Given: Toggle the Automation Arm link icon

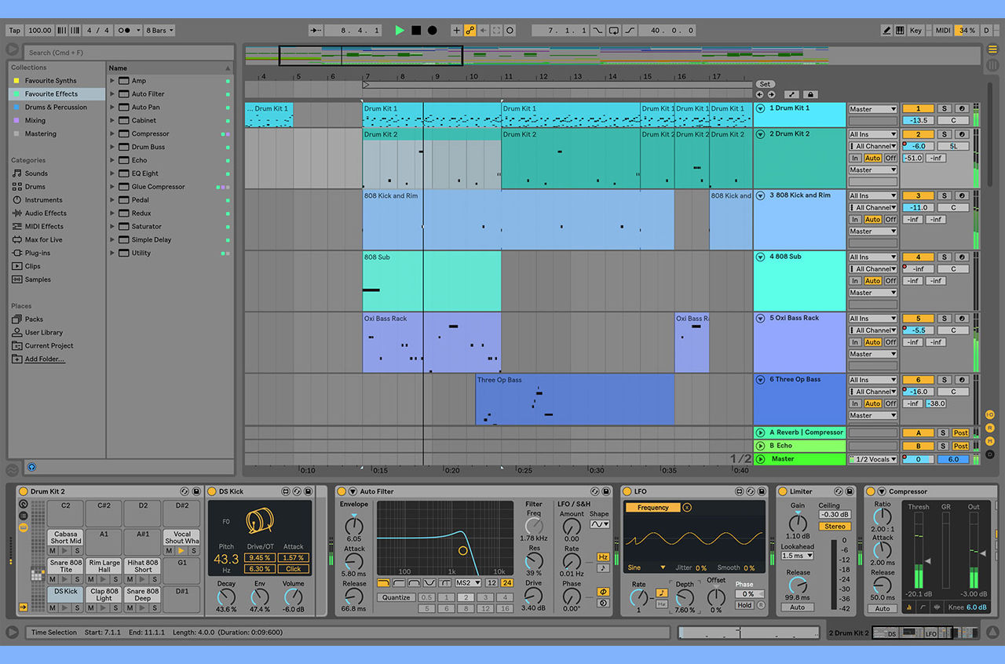Looking at the screenshot, I should click(x=470, y=31).
